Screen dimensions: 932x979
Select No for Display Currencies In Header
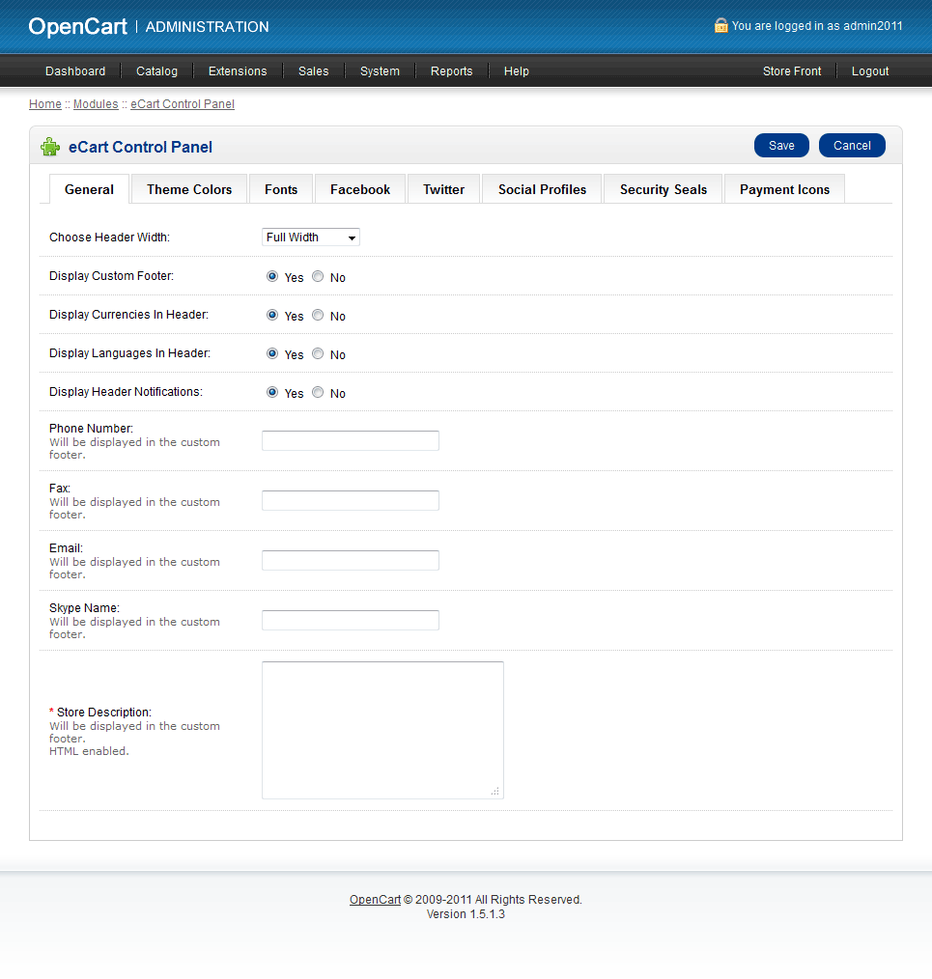point(318,316)
